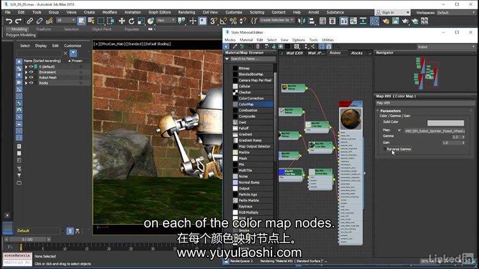
Task: Toggle the Angle Snap button
Action: click(x=224, y=21)
